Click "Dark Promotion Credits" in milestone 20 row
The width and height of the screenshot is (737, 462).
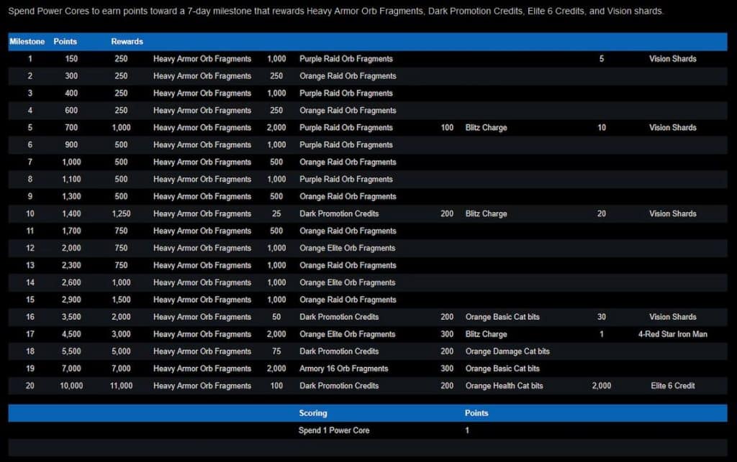[339, 386]
